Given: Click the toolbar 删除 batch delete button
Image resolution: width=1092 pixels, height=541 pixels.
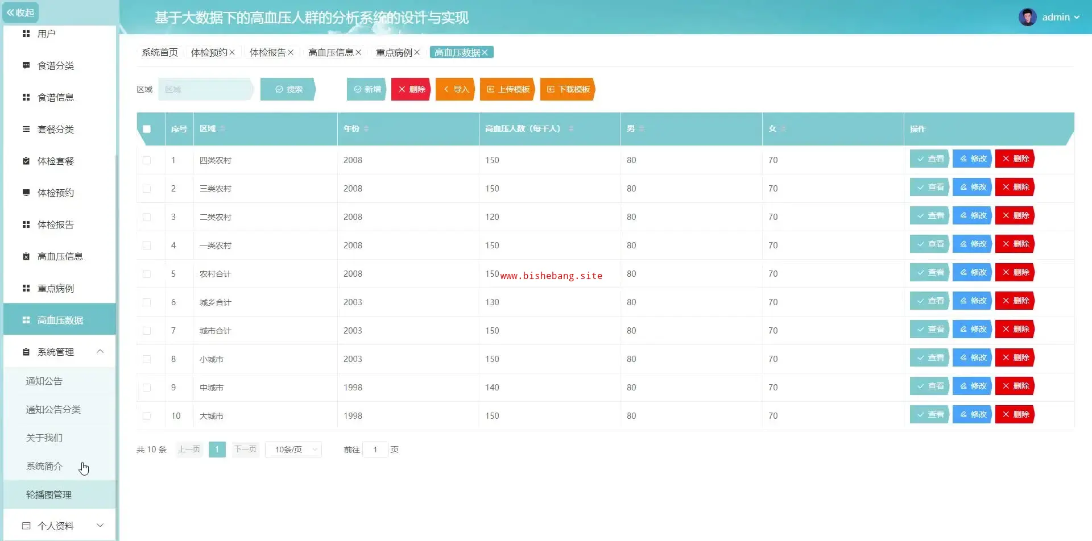Looking at the screenshot, I should (x=411, y=89).
